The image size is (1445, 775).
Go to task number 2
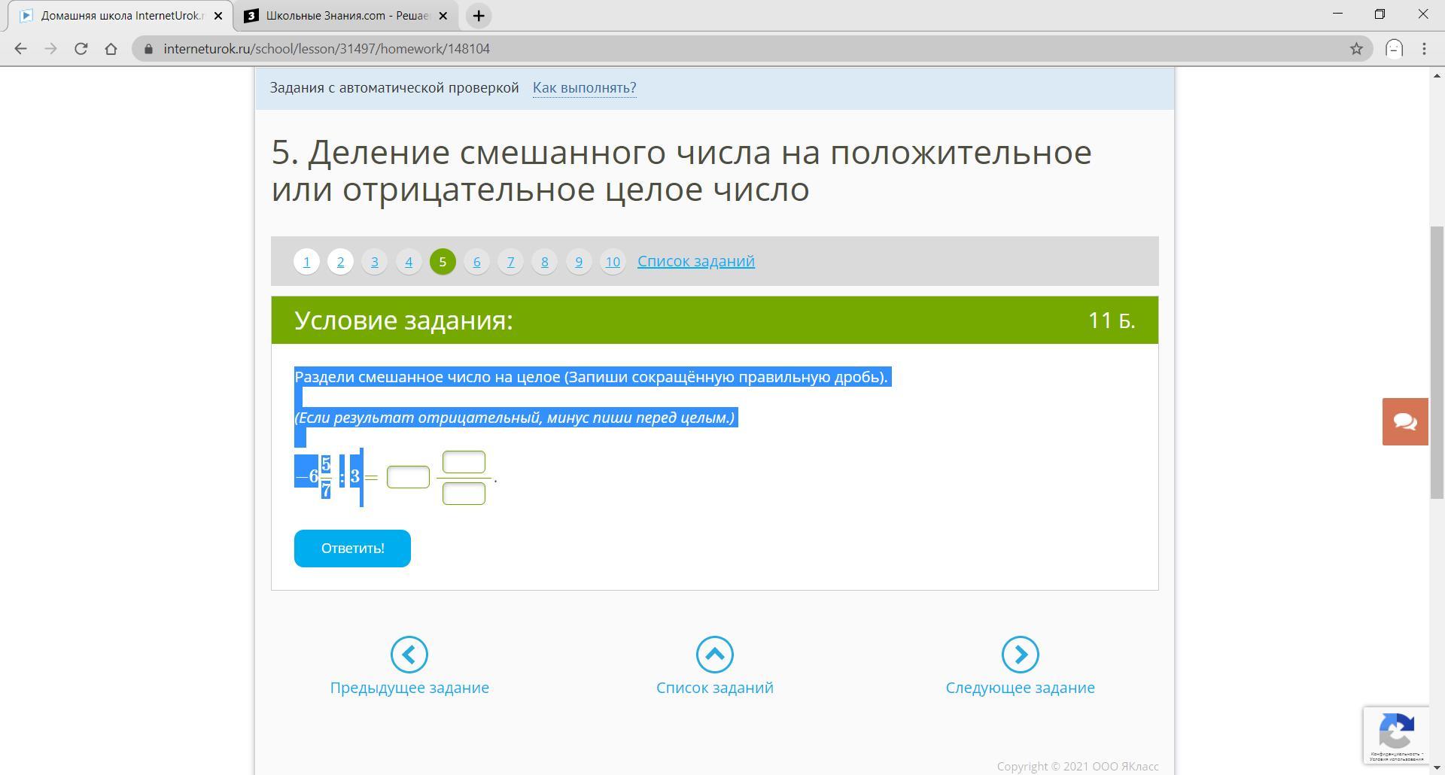(x=340, y=262)
